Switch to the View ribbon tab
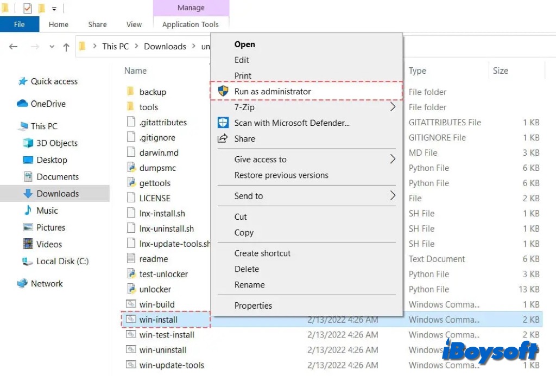556x376 pixels. click(134, 24)
